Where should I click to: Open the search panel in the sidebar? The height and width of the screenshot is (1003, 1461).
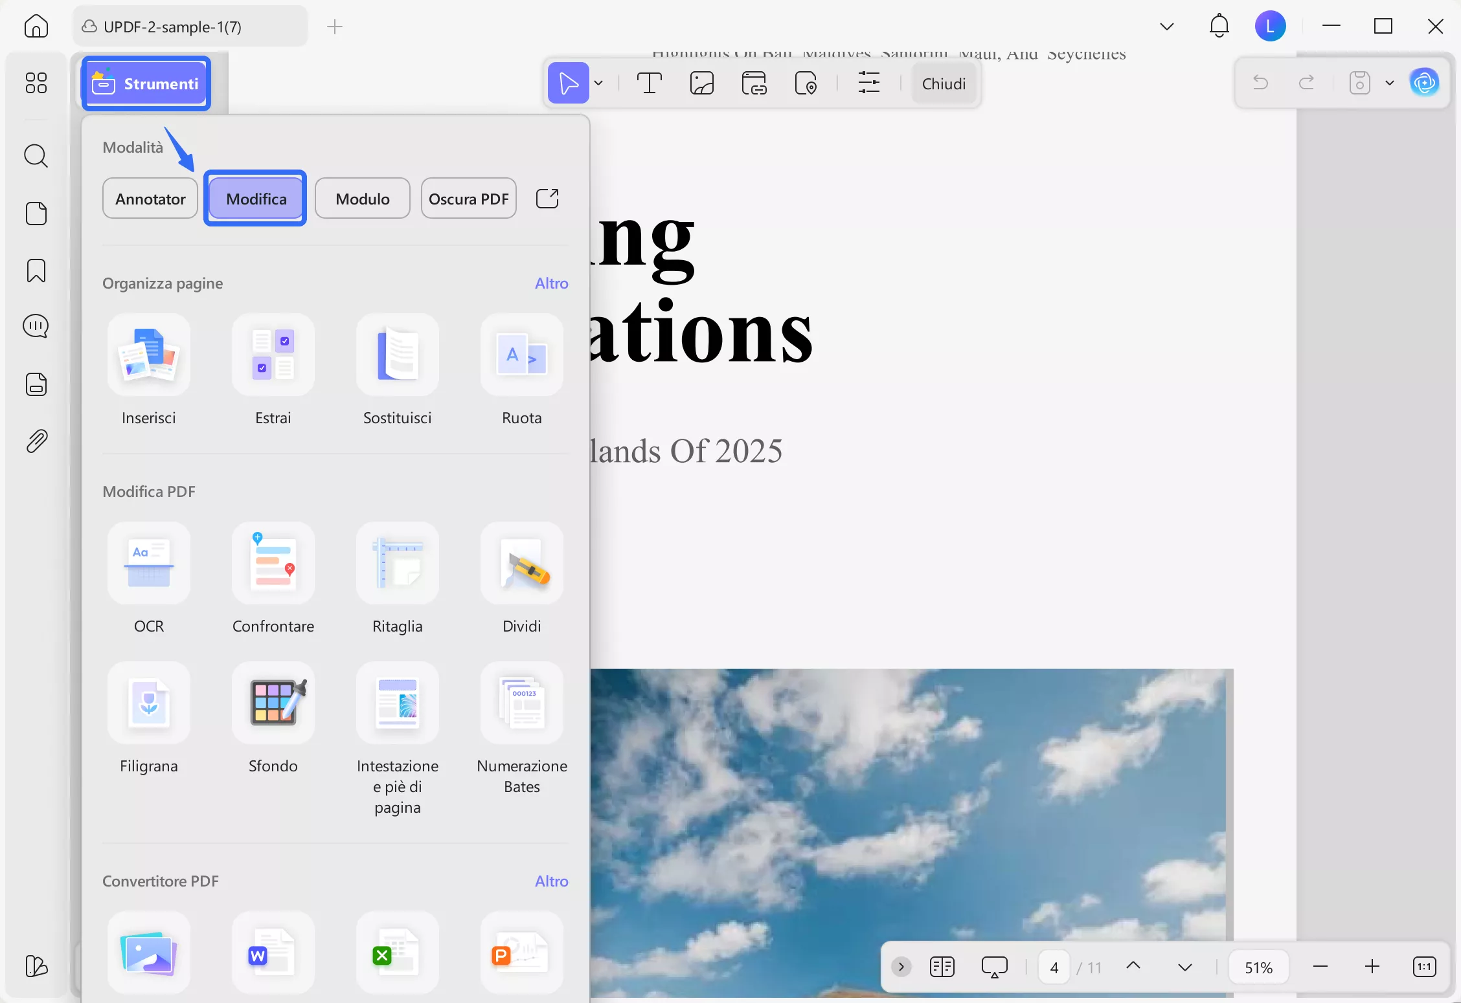[x=36, y=156]
